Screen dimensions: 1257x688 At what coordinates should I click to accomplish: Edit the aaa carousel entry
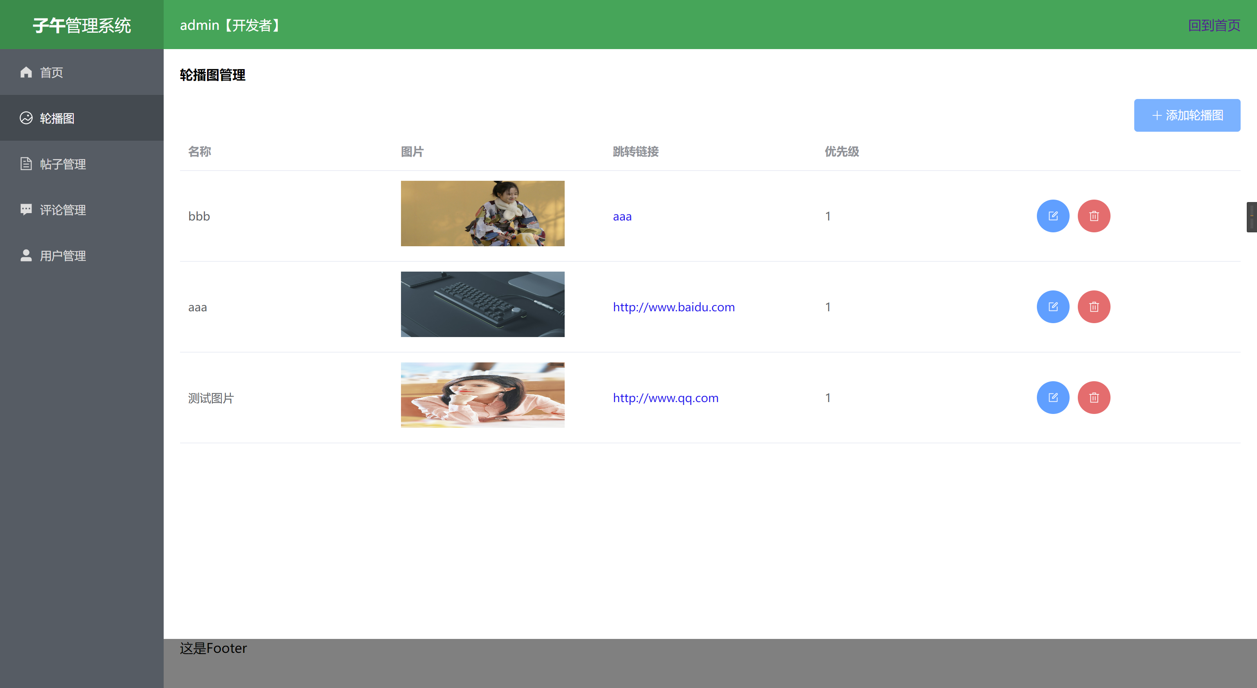(x=1052, y=307)
